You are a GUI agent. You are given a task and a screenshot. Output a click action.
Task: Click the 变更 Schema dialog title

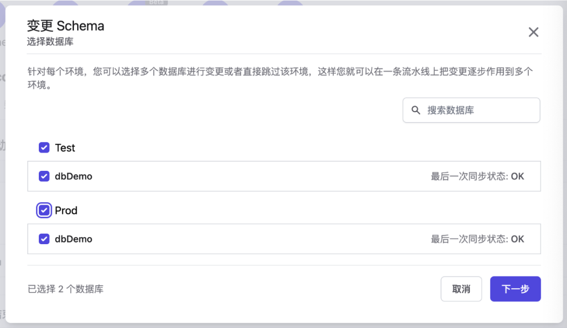tap(66, 26)
